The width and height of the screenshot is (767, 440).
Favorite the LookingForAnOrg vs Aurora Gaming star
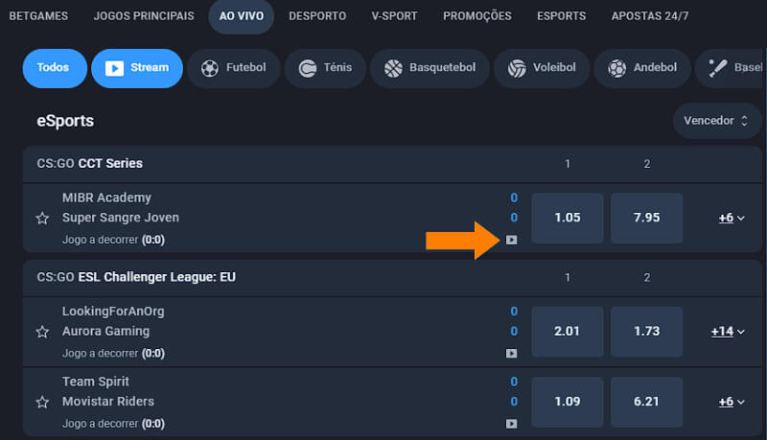pyautogui.click(x=42, y=332)
